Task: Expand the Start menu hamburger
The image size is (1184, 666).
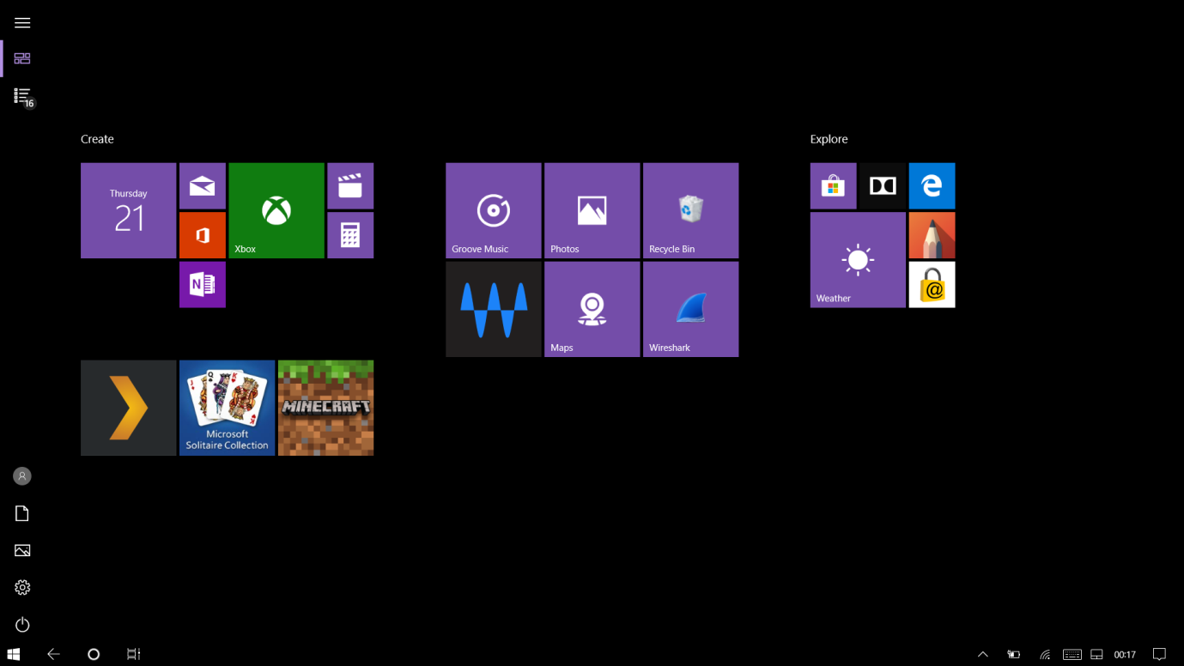Action: coord(22,22)
